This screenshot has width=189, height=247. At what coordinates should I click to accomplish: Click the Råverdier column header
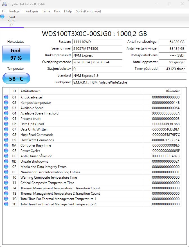162,91
